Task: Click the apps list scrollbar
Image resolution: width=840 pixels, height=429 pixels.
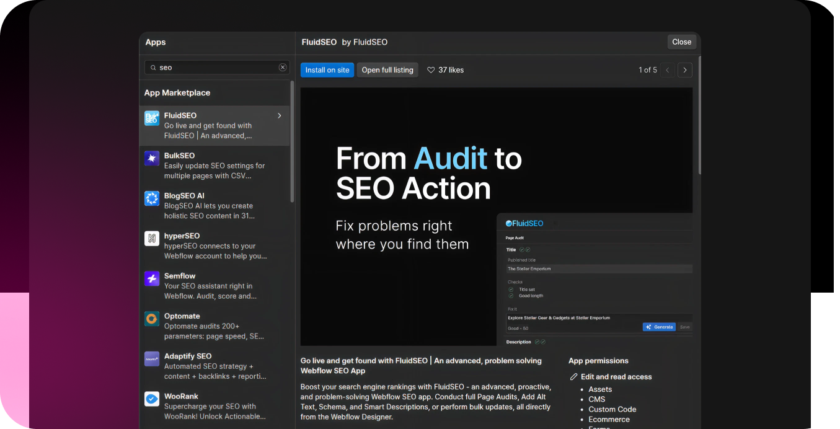Action: click(x=292, y=141)
